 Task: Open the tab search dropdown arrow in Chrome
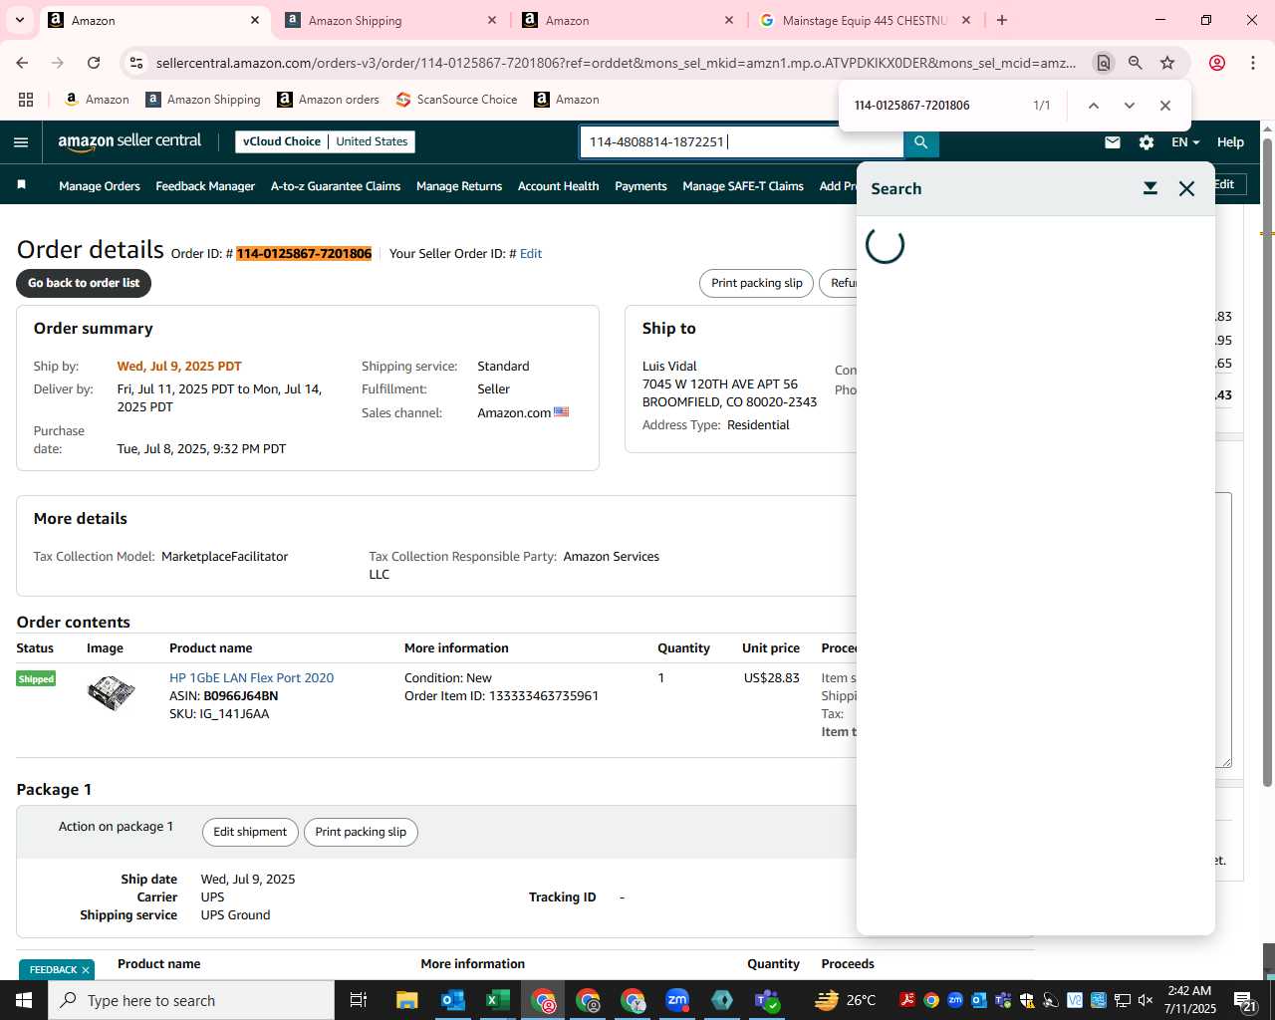click(x=19, y=20)
